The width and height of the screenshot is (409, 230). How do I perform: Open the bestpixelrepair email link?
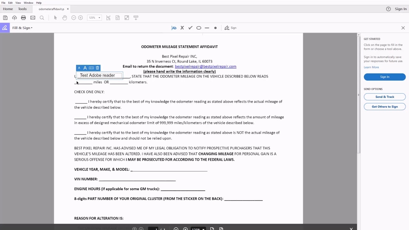click(205, 66)
